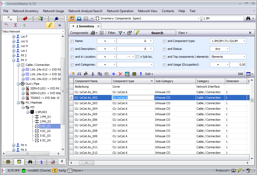Click the printer icon in Components toolbar
The image size is (257, 175).
[93, 33]
